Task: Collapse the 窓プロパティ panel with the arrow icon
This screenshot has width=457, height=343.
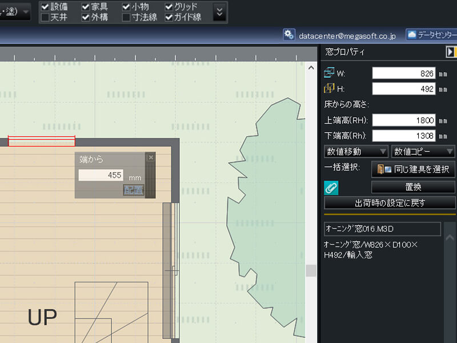Action: [451, 52]
